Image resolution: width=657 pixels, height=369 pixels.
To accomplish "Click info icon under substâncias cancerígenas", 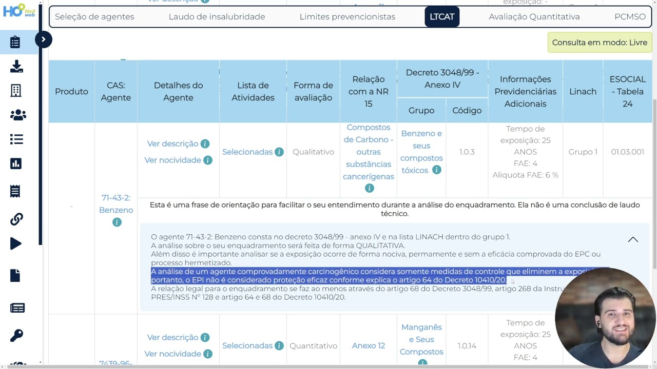I will (369, 189).
